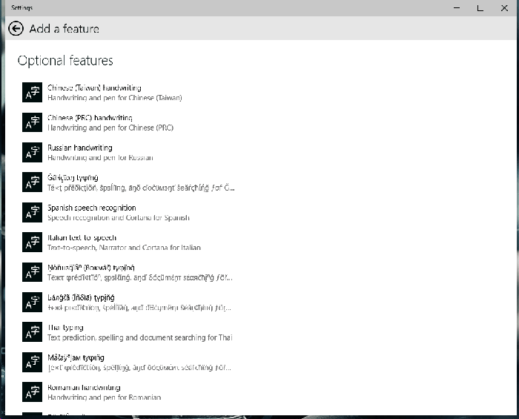Maximize the Settings window

point(480,8)
